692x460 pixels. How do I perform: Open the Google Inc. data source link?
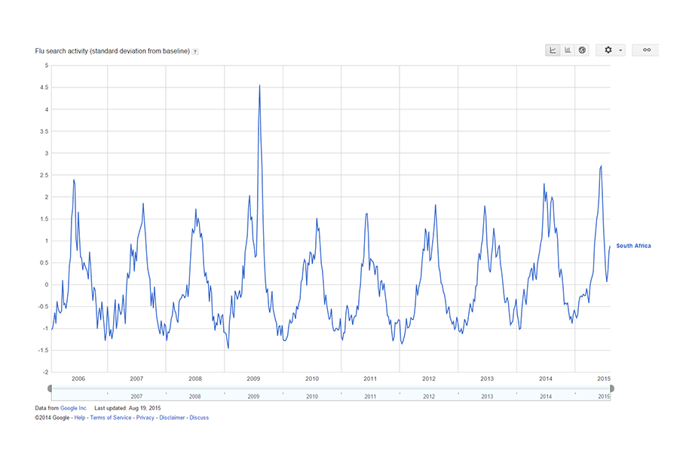74,408
